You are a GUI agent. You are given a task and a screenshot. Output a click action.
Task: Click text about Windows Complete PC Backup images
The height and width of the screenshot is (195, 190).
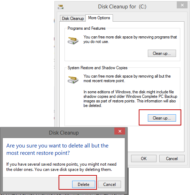(x=130, y=99)
